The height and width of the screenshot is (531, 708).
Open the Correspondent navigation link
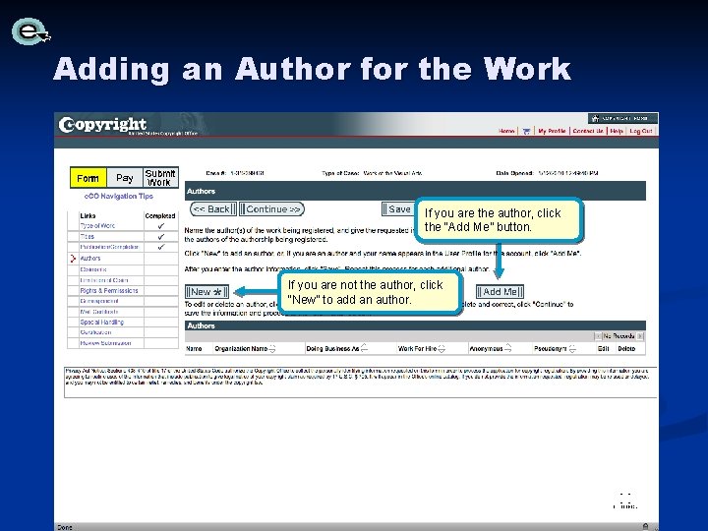(99, 301)
